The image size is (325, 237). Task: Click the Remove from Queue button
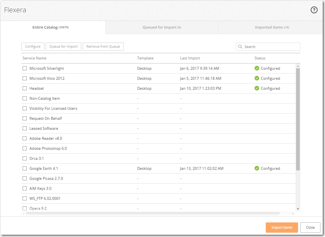point(103,47)
